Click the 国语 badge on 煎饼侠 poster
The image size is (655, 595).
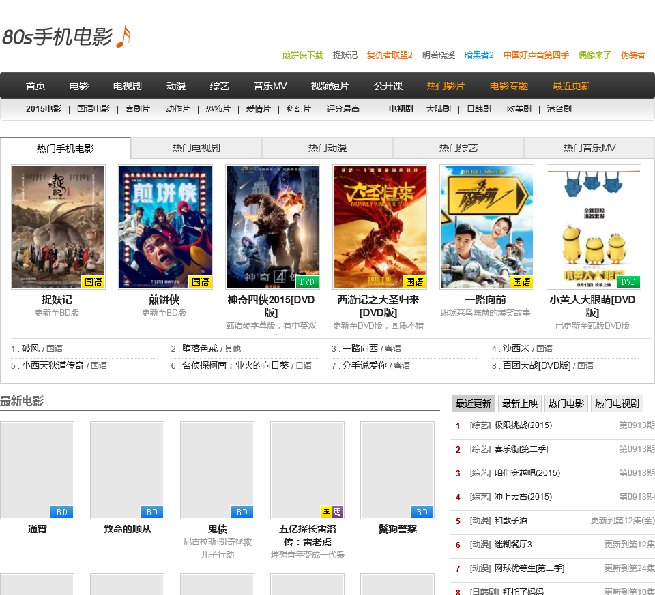(x=200, y=282)
